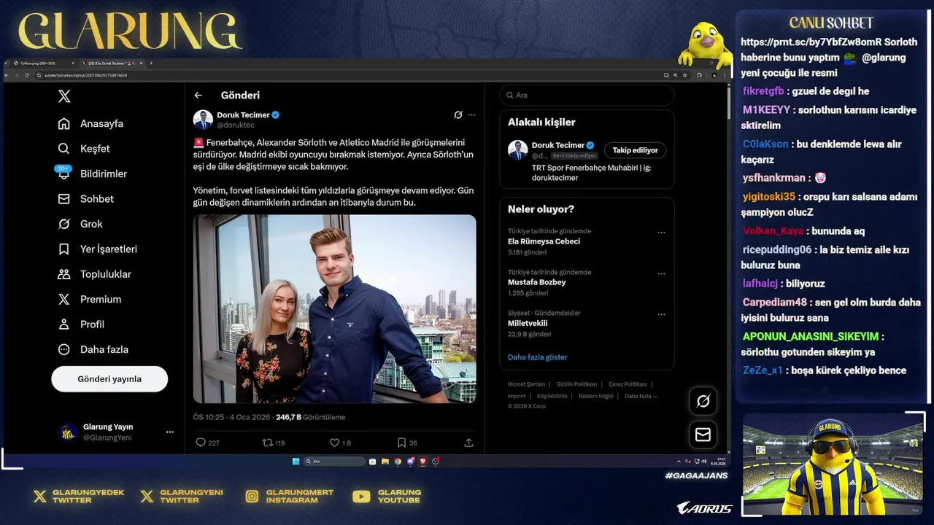Open Chrome from taskbar
This screenshot has width=934, height=525.
[x=398, y=462]
